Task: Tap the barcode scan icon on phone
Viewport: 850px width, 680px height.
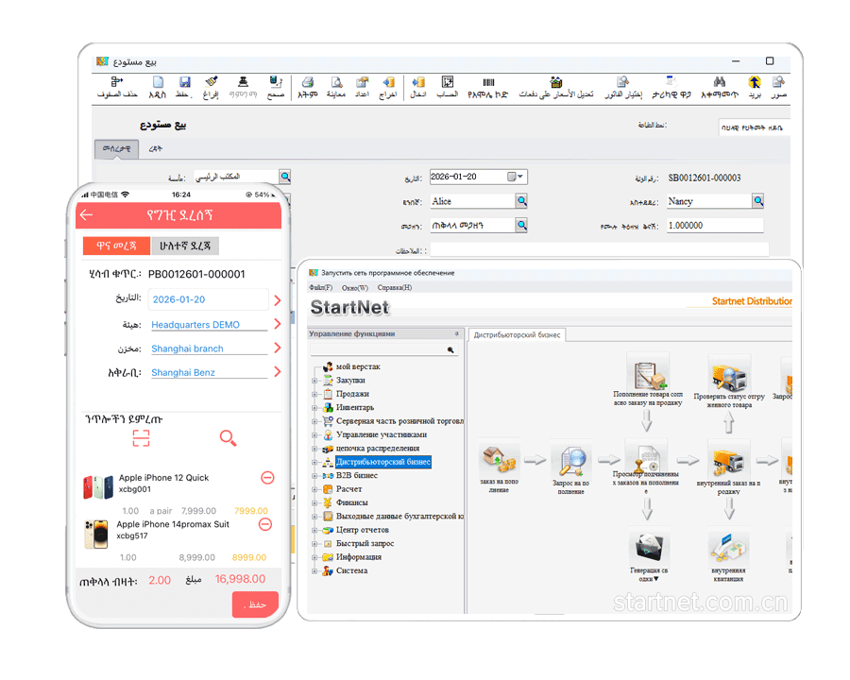Action: (x=141, y=437)
